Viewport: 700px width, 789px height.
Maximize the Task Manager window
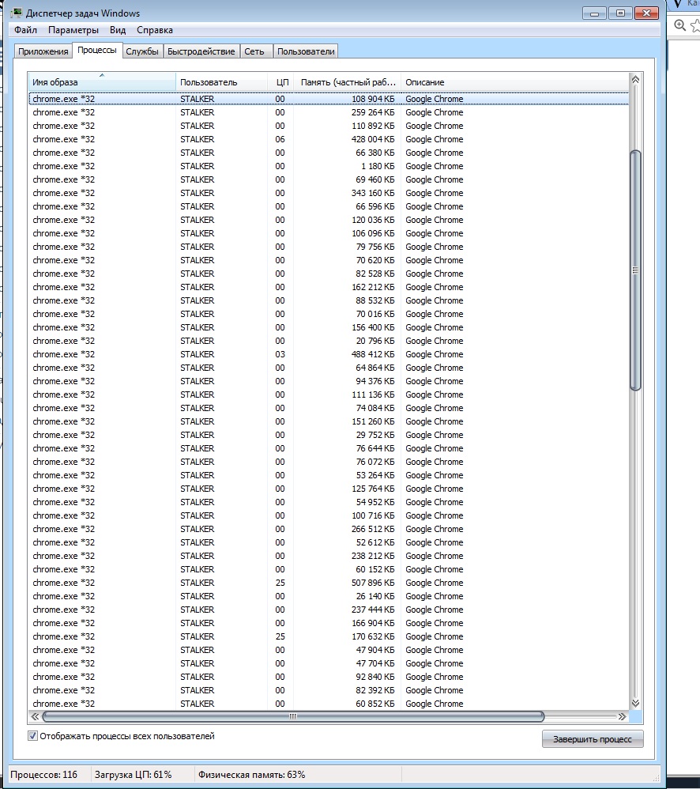tap(620, 13)
